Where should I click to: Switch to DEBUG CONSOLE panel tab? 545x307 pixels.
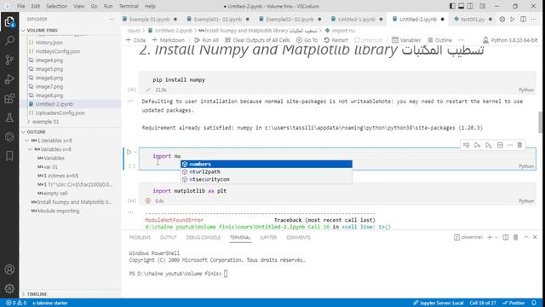coord(204,237)
